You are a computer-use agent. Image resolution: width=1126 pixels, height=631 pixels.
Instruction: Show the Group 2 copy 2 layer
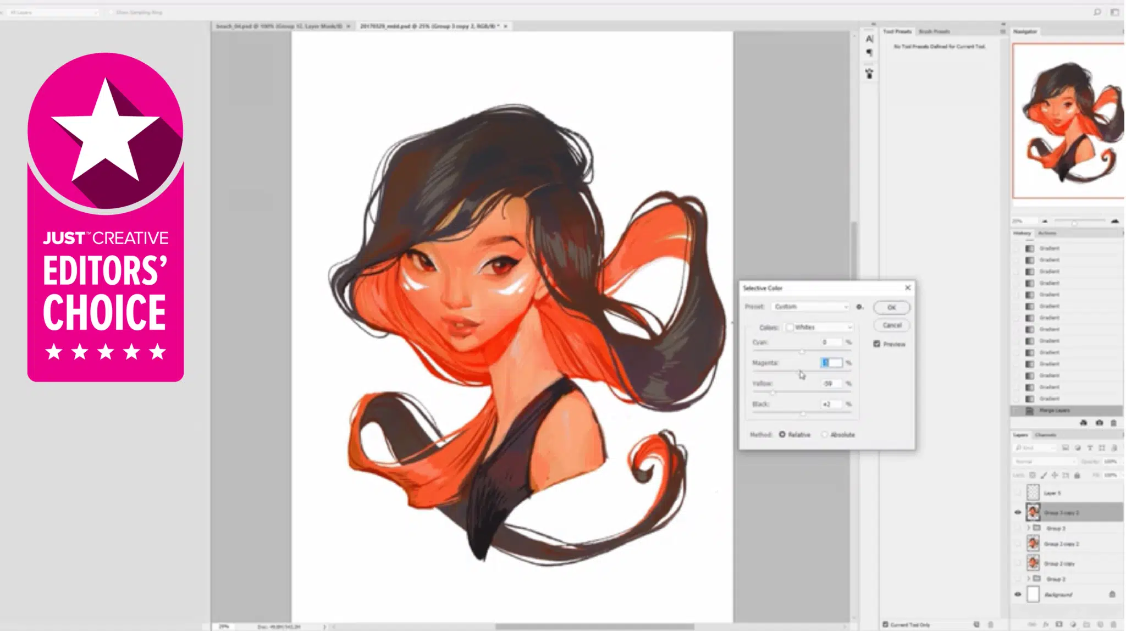point(1018,544)
